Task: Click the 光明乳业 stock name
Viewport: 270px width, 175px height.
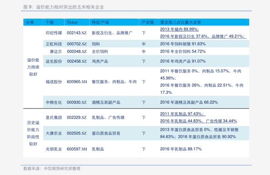Action: [54, 149]
